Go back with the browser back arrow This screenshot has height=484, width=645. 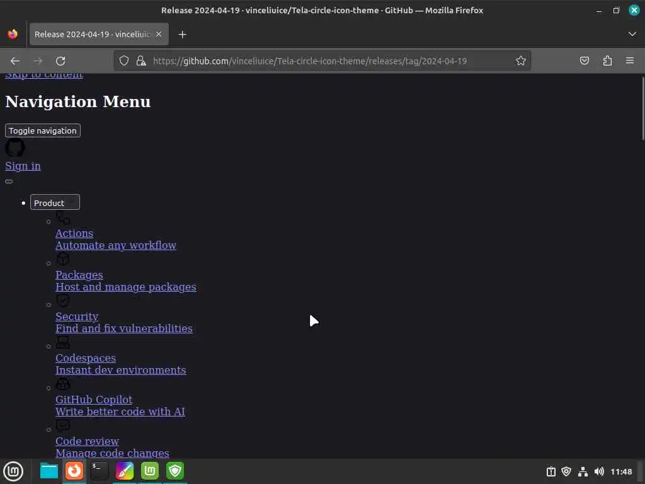(15, 61)
